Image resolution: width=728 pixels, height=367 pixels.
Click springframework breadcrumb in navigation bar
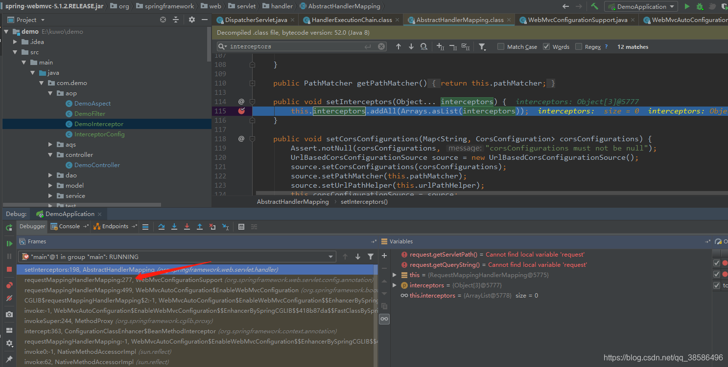164,6
